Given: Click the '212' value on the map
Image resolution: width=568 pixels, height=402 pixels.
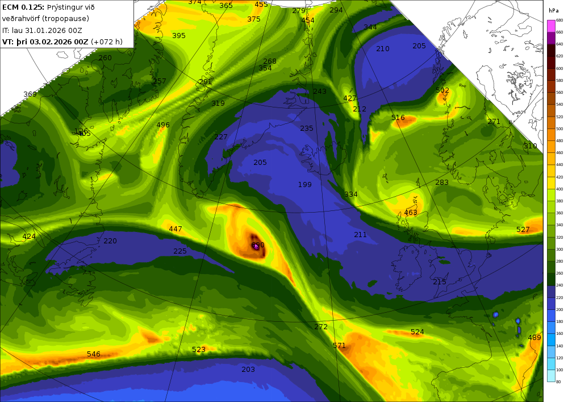Looking at the screenshot, I should (360, 109).
